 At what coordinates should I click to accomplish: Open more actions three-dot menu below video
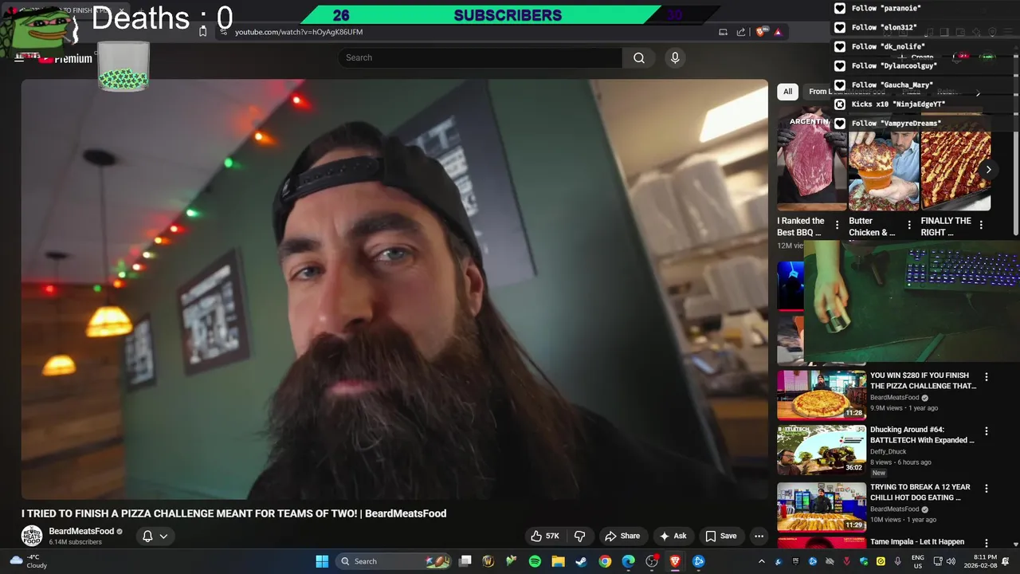[759, 536]
